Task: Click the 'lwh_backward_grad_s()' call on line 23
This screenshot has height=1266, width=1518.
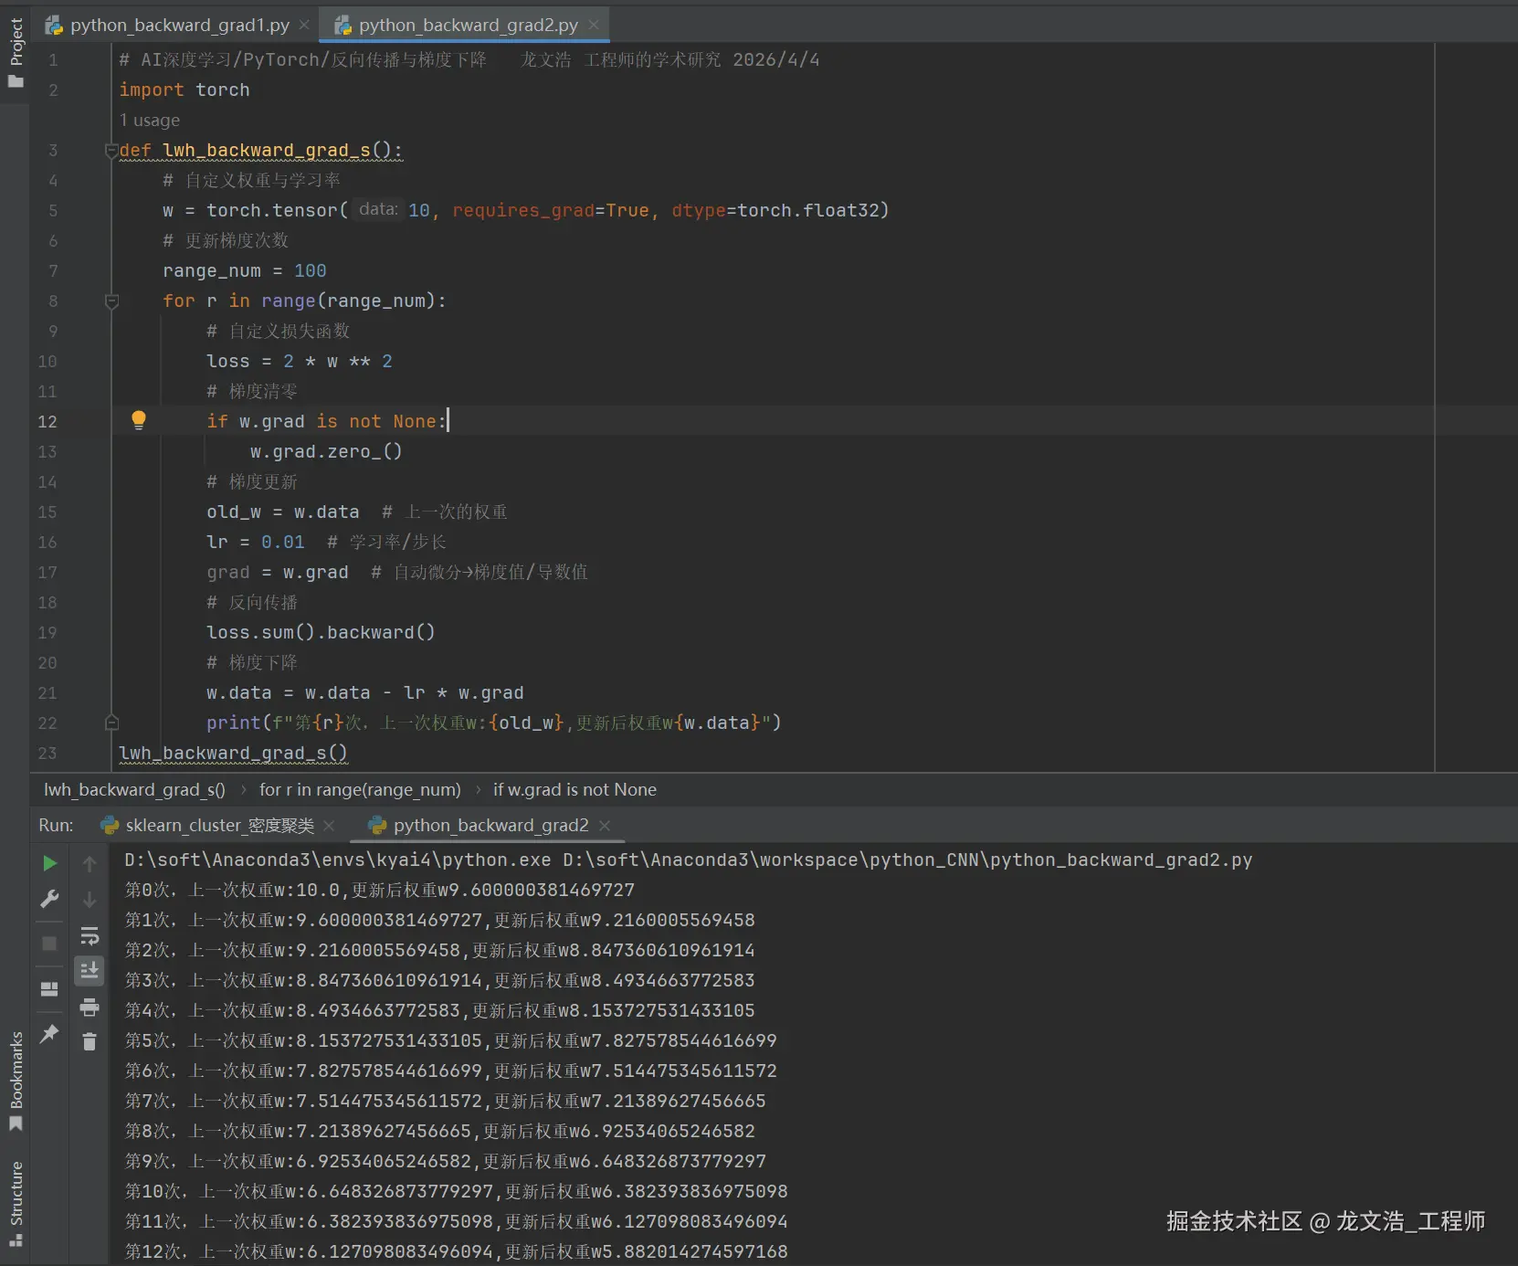Action: point(234,754)
